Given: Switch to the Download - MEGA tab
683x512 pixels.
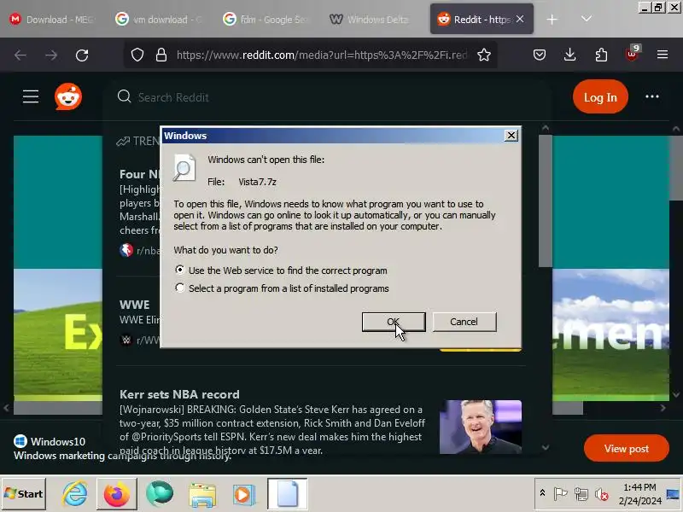Looking at the screenshot, I should [53, 19].
